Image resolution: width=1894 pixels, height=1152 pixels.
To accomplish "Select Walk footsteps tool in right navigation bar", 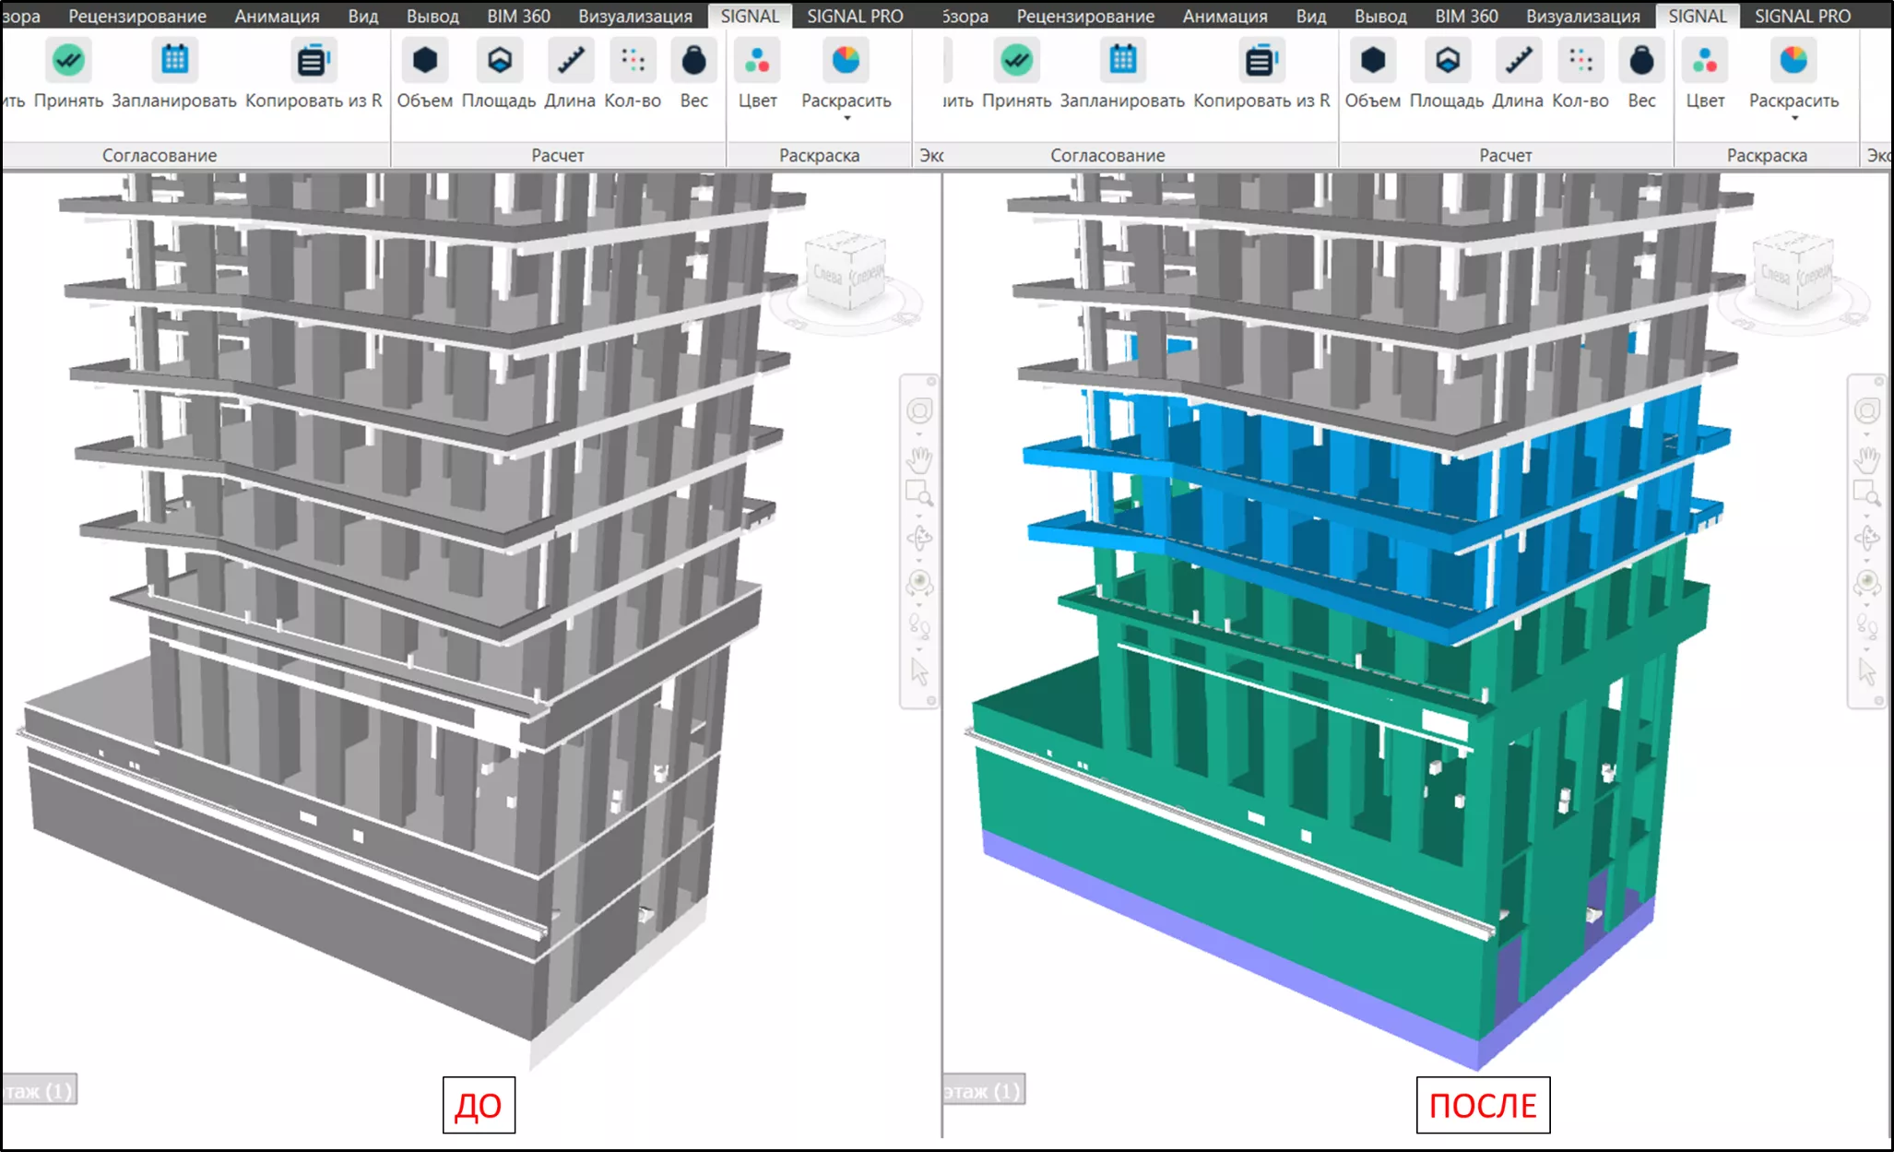I will click(x=1867, y=625).
